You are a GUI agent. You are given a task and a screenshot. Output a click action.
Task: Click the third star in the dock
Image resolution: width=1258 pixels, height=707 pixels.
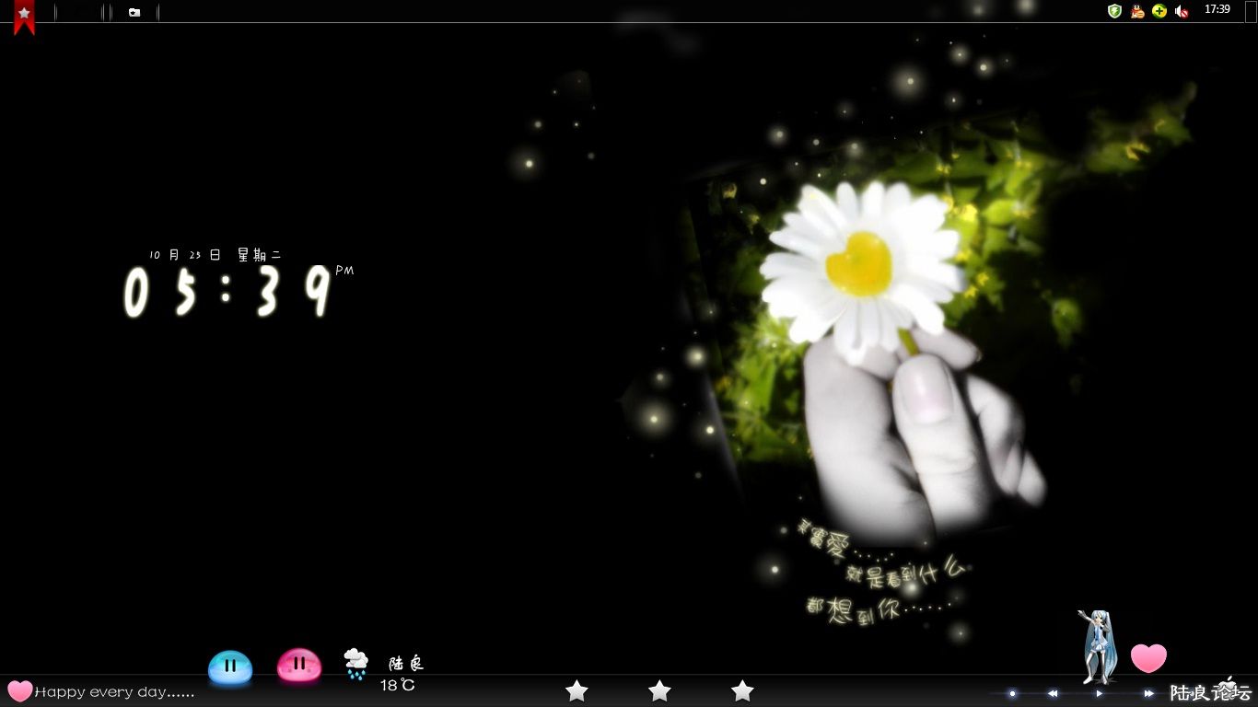tap(742, 690)
